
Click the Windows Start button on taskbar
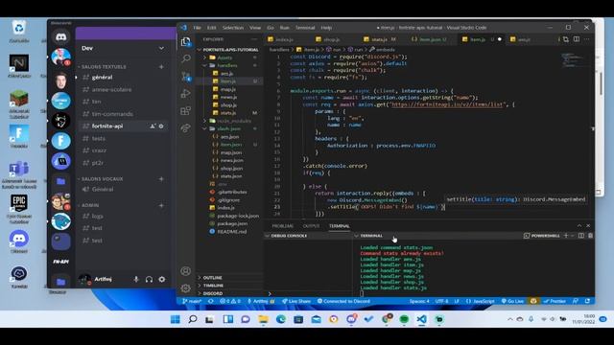(x=175, y=319)
